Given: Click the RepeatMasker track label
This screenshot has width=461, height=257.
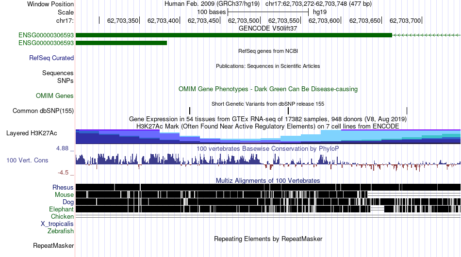Looking at the screenshot, I should coord(53,245).
